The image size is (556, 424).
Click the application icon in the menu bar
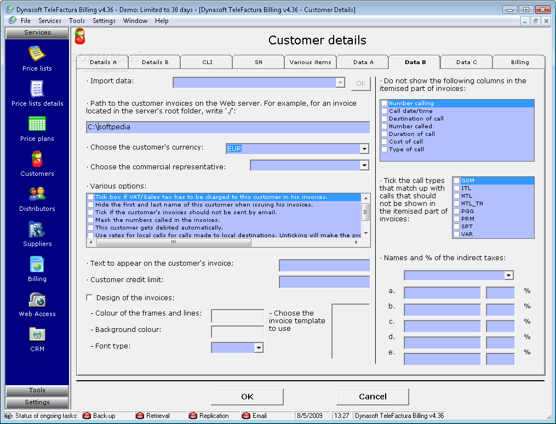point(13,20)
